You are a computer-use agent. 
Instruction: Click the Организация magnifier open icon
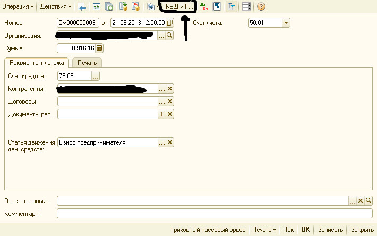(169, 36)
